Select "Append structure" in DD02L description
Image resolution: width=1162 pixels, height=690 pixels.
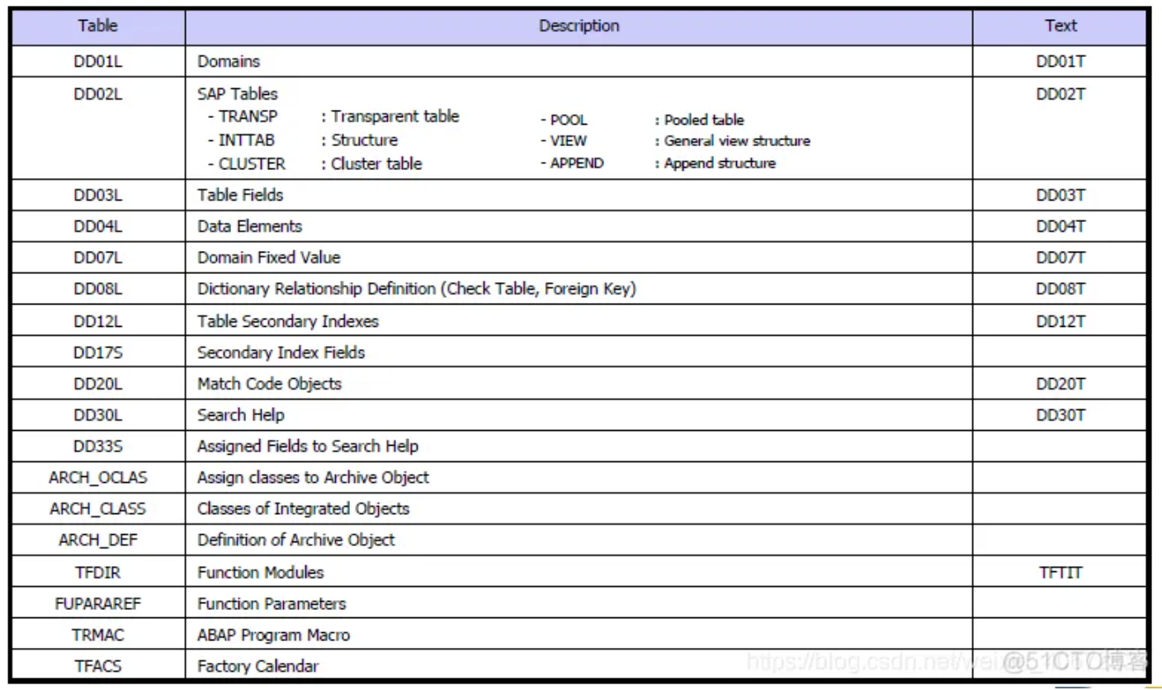pyautogui.click(x=720, y=163)
